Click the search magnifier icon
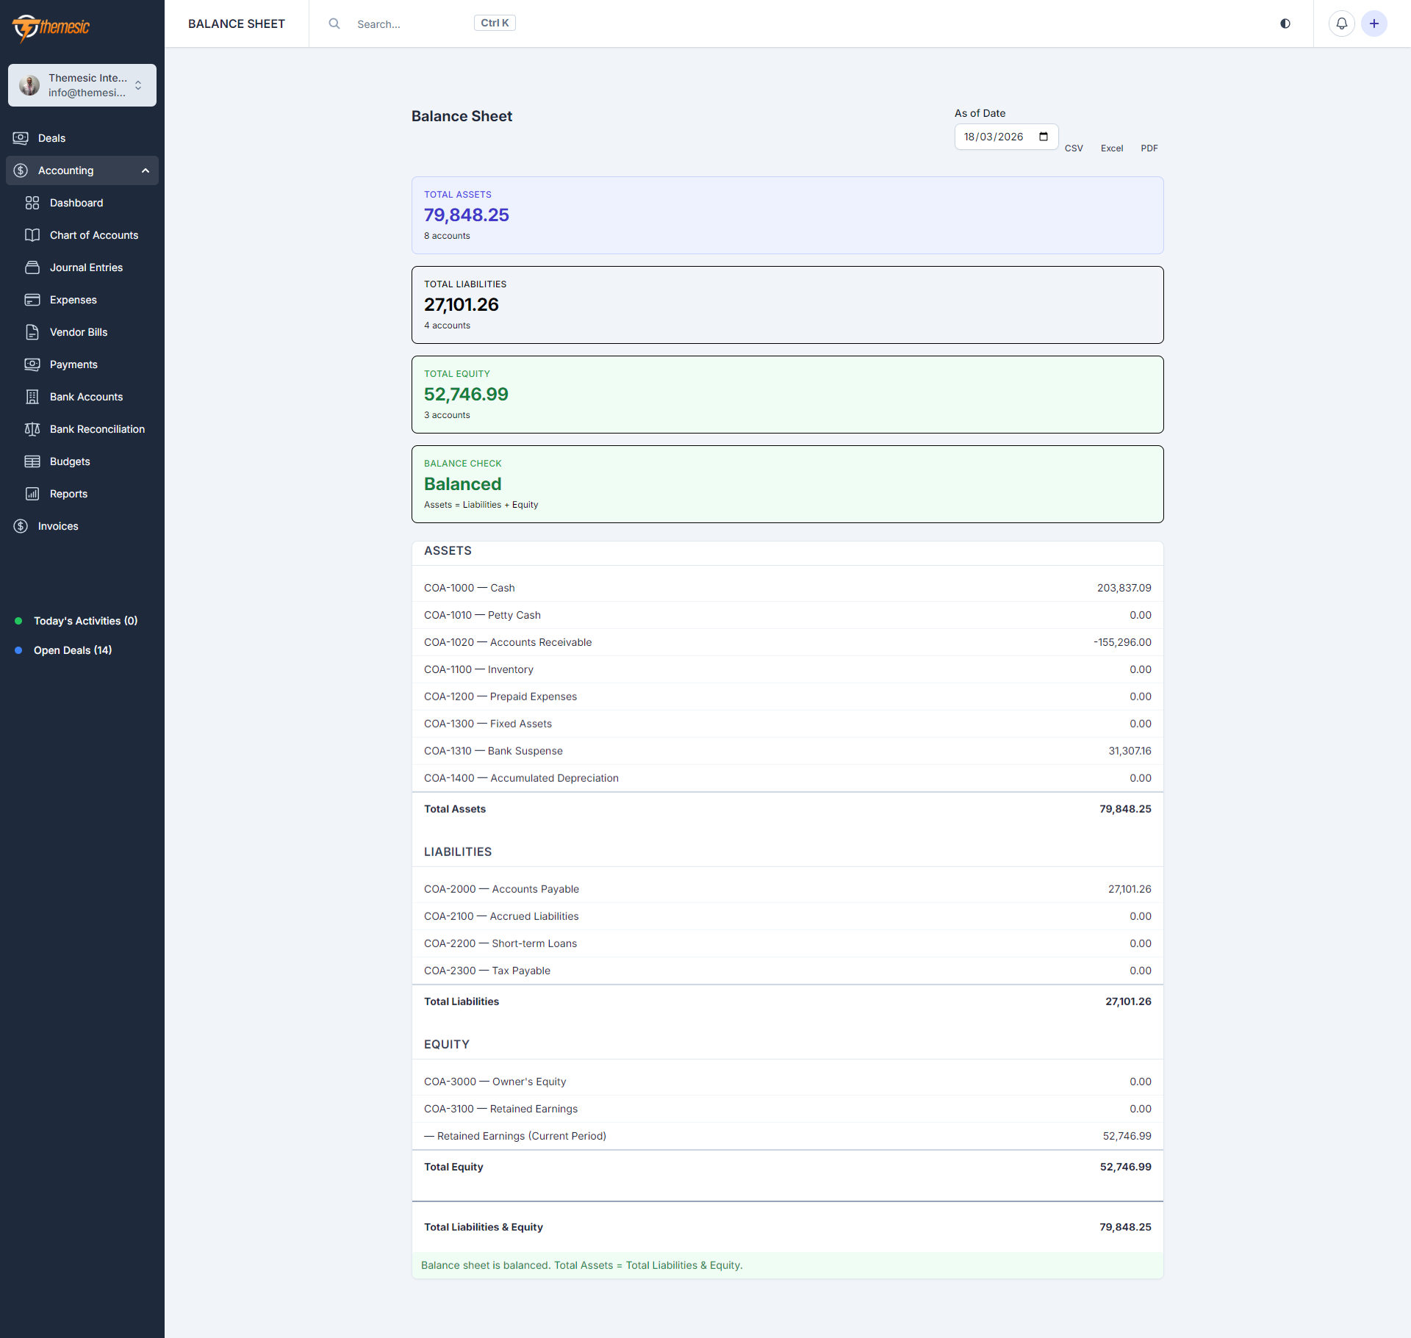Screen dimensions: 1411x1338 click(334, 24)
